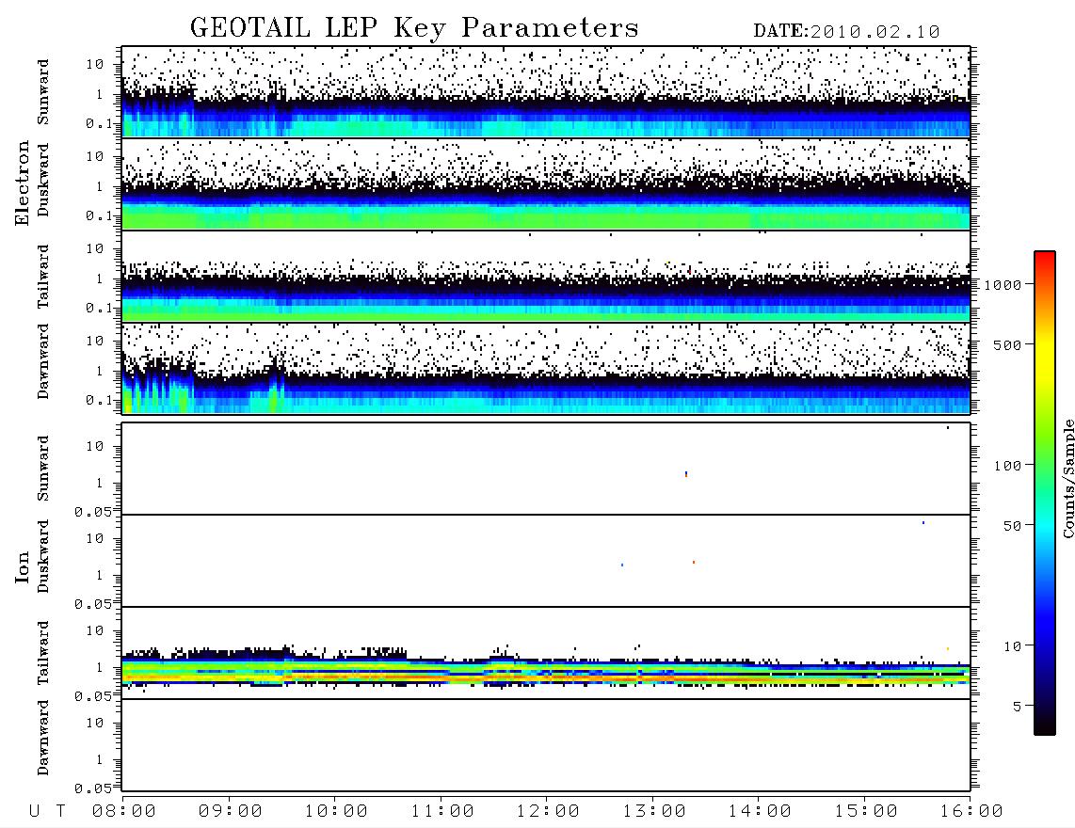Click the "Counts/Sample" colorbar label
The height and width of the screenshot is (828, 1075).
tap(1067, 479)
